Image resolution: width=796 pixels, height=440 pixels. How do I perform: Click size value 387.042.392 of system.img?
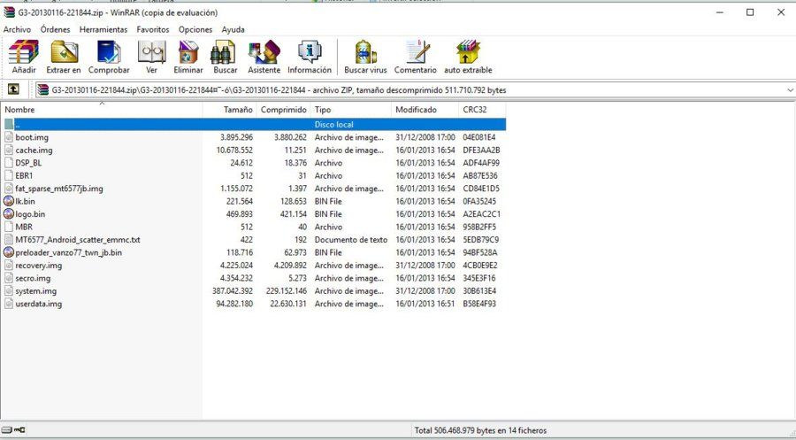(x=233, y=291)
